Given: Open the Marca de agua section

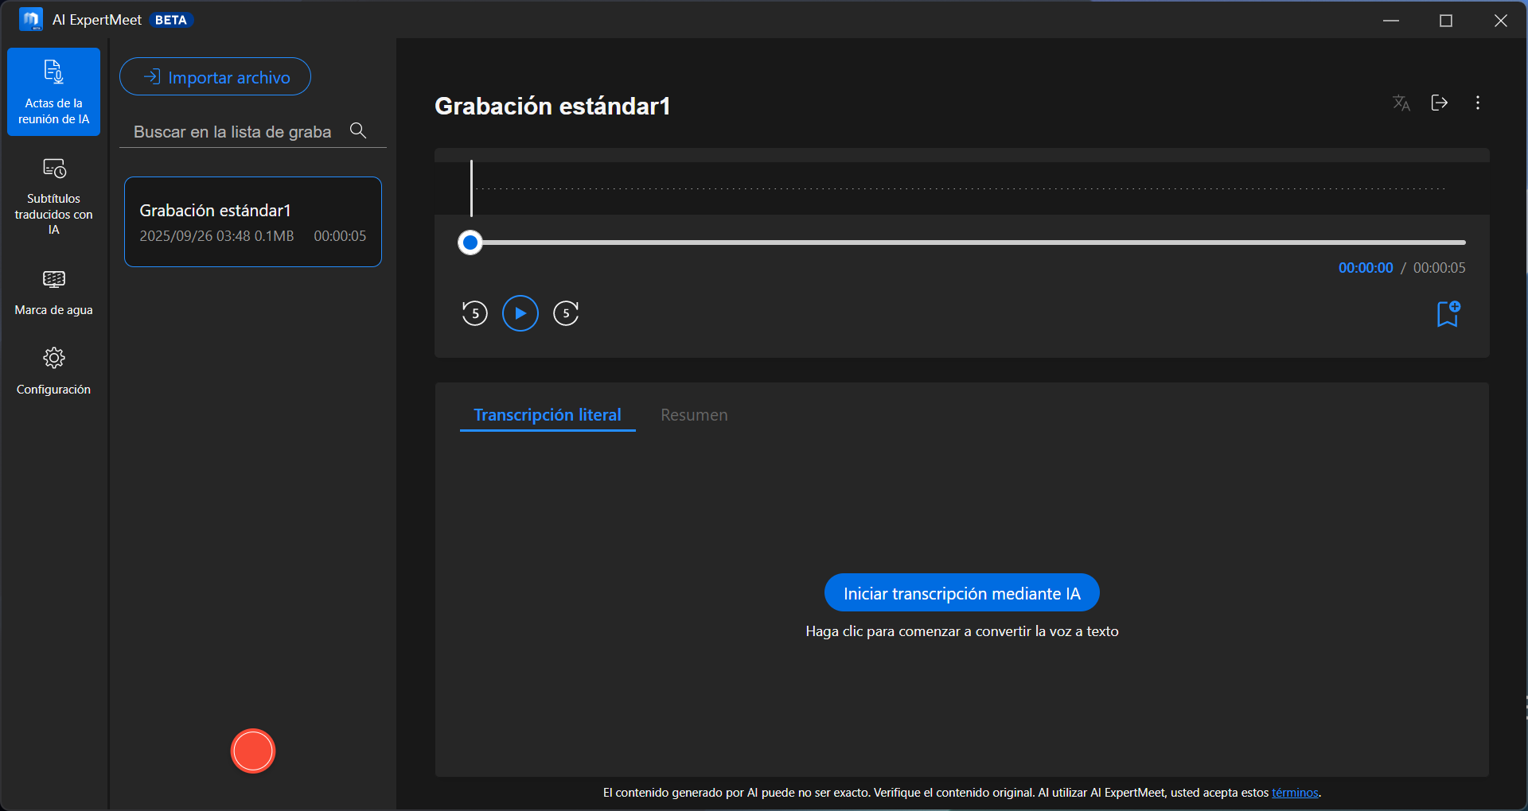Looking at the screenshot, I should click(53, 291).
